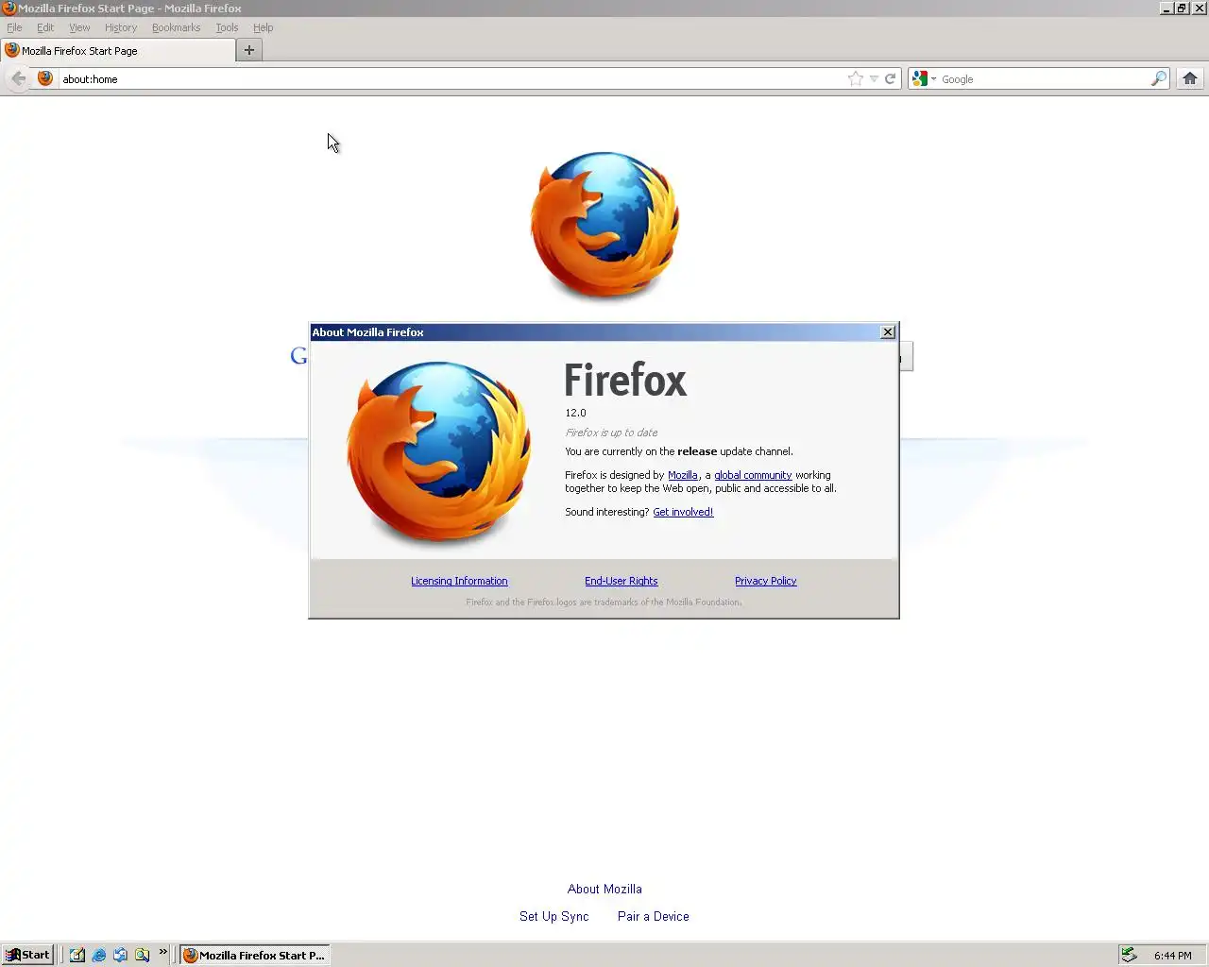Bookmark this page with the star icon
This screenshot has height=967, width=1209.
[x=856, y=78]
